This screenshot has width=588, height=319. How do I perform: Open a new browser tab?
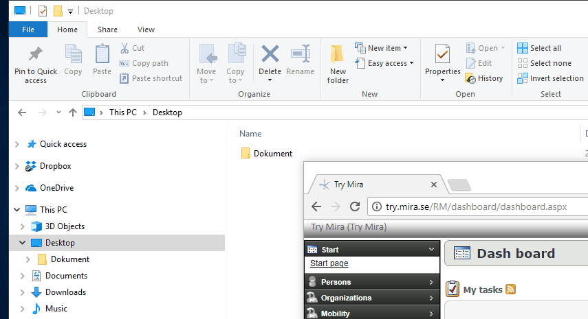[x=459, y=185]
